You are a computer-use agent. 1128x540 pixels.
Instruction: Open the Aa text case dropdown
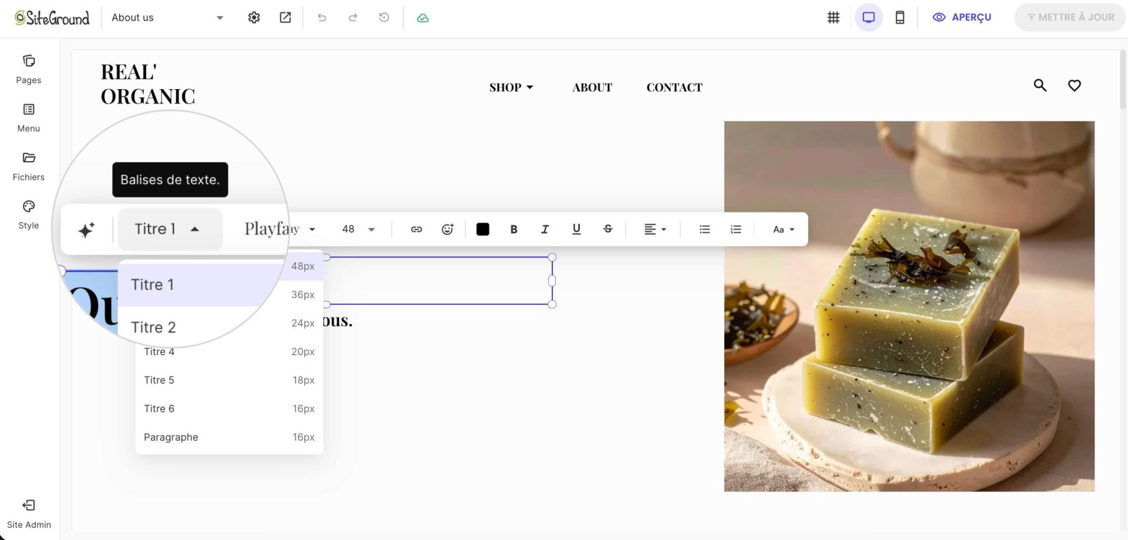(x=784, y=230)
